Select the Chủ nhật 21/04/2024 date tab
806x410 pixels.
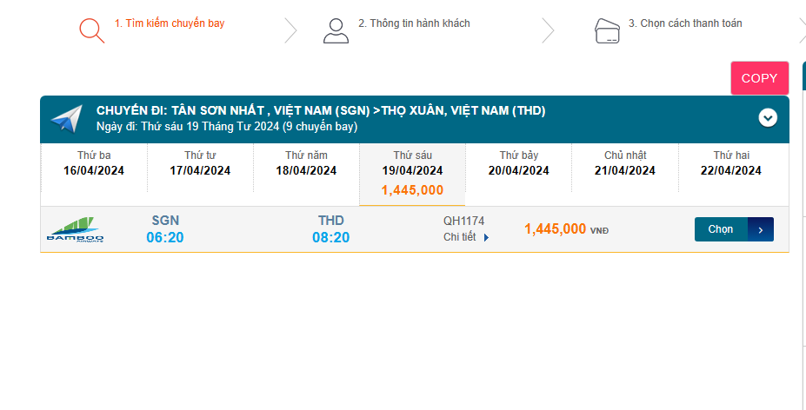(x=624, y=164)
